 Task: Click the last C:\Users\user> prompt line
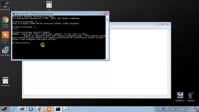tap(21, 43)
